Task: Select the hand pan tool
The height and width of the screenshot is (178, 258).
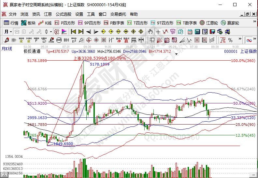Action: tap(150, 32)
